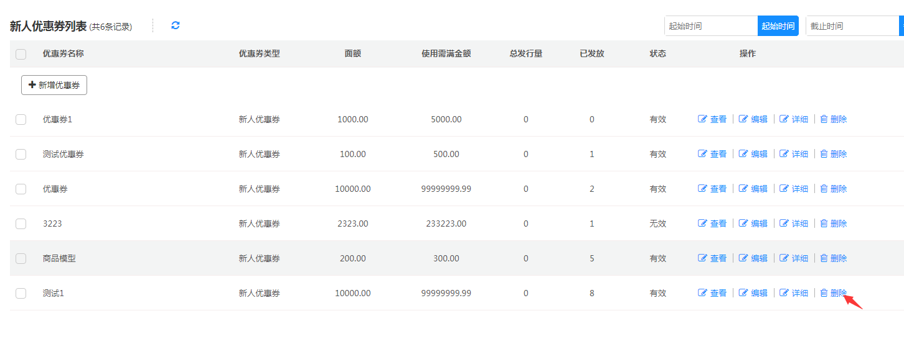Viewport: 904px width, 339px height.
Task: Click the edit icon for 优惠券1 row
Action: click(743, 119)
